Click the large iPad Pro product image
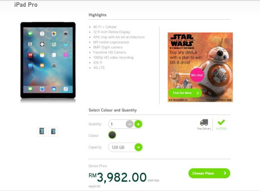The height and width of the screenshot is (191, 260). [48, 60]
